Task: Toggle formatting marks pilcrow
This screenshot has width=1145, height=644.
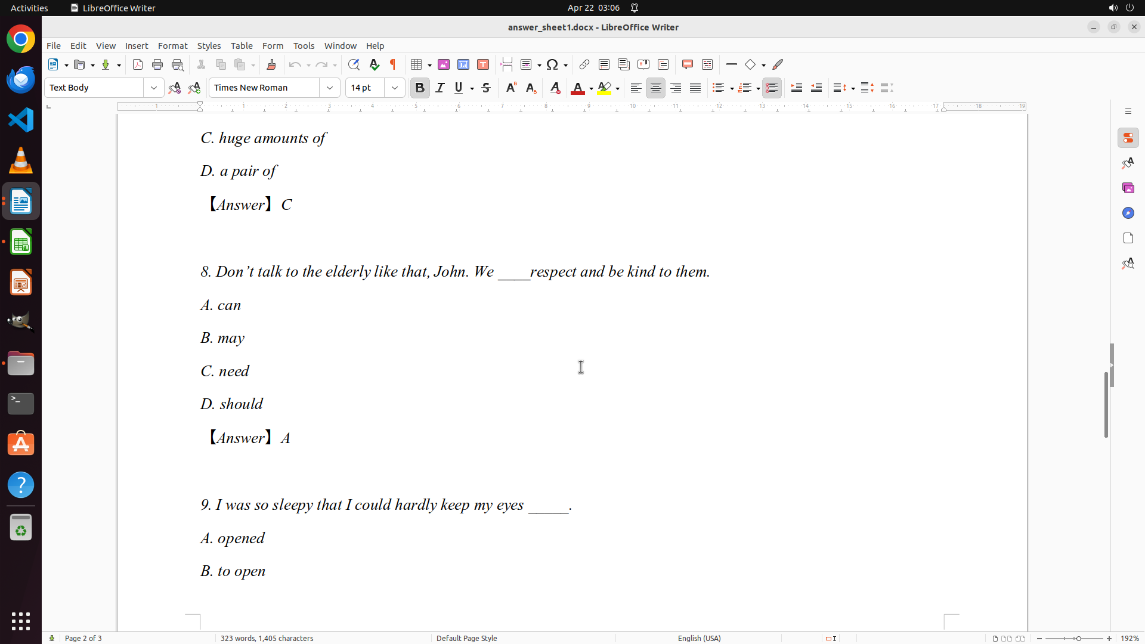Action: pyautogui.click(x=393, y=64)
